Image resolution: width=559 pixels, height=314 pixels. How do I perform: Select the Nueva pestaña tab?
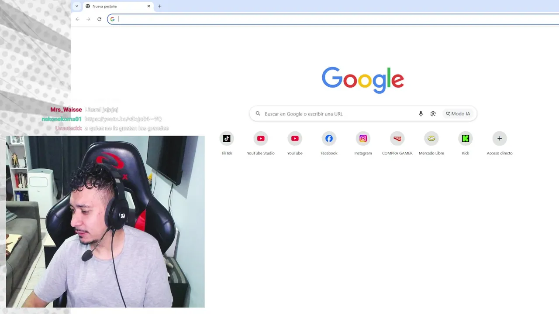pos(118,6)
